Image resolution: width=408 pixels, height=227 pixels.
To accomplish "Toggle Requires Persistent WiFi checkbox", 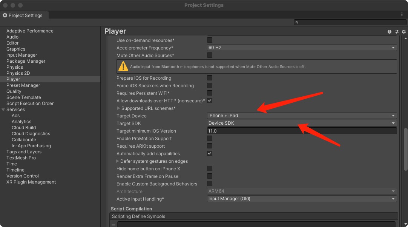I will 209,93.
